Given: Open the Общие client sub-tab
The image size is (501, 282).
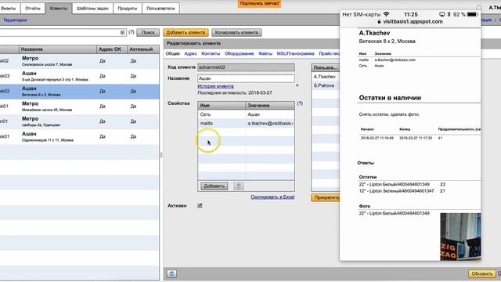Looking at the screenshot, I should [x=172, y=53].
